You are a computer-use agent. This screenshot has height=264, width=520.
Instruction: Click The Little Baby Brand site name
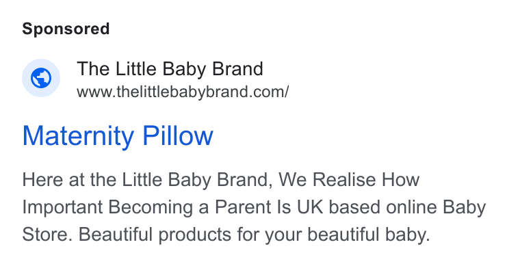pos(170,69)
